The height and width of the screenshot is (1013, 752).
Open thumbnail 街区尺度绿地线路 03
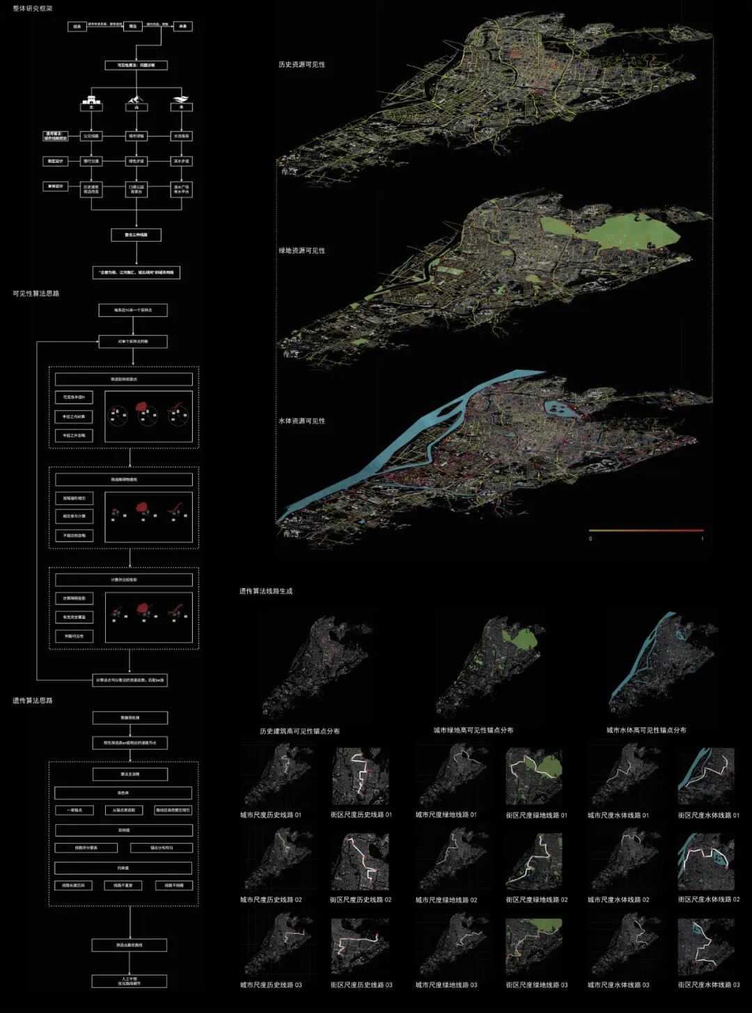pos(534,947)
